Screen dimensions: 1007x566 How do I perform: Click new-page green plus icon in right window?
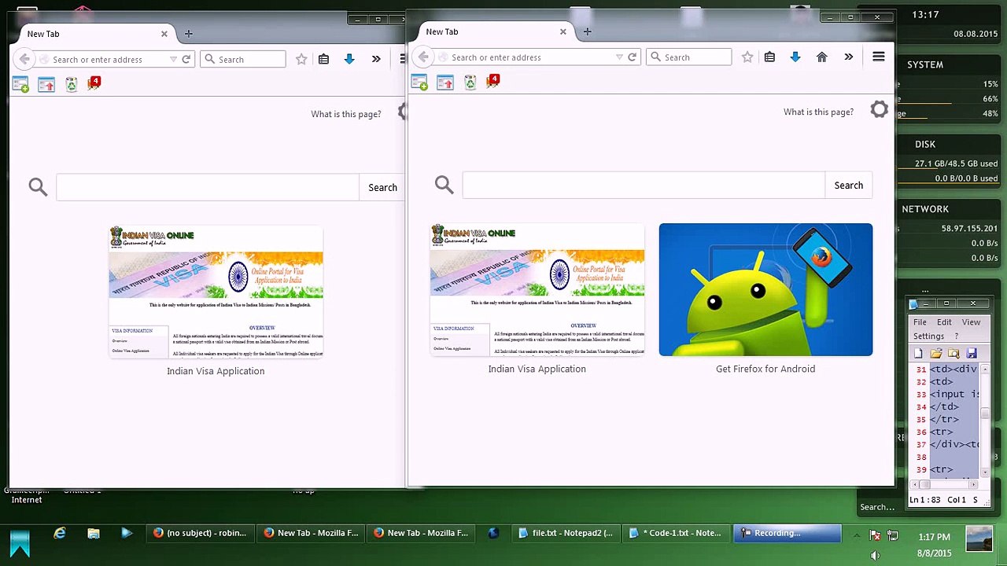point(419,81)
